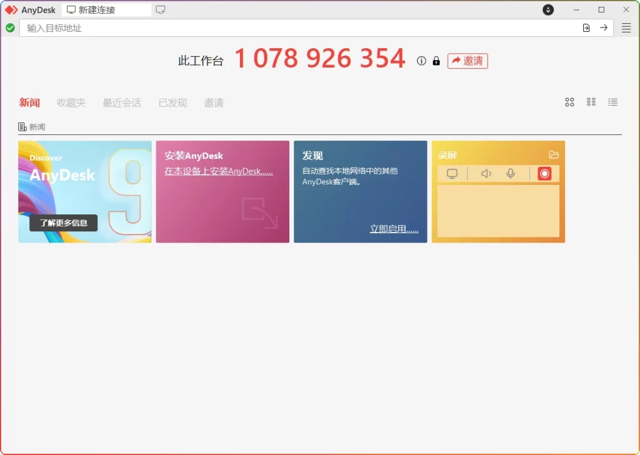Click the target address input field
This screenshot has width=640, height=455.
[250, 27]
